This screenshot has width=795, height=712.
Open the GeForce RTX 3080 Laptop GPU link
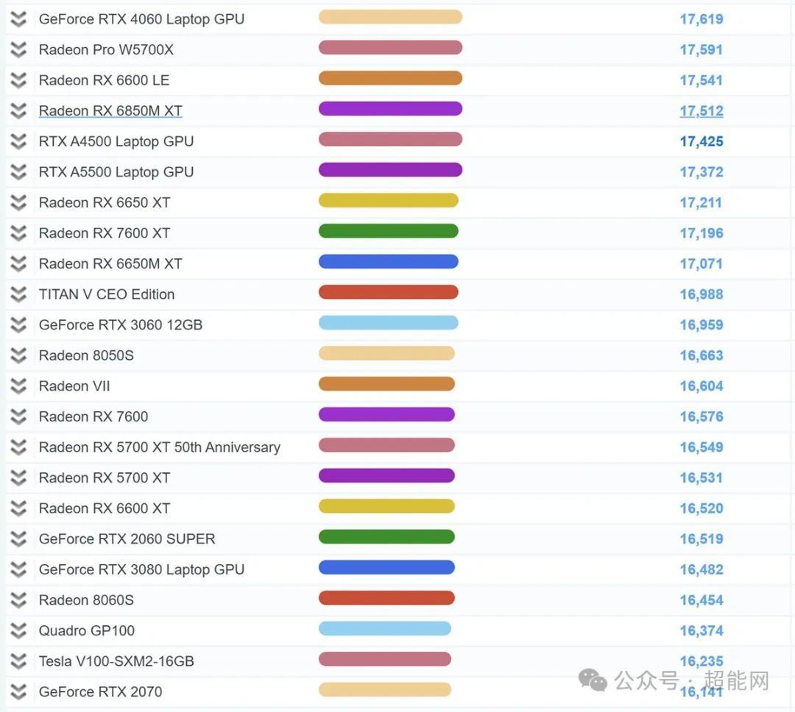tap(141, 569)
